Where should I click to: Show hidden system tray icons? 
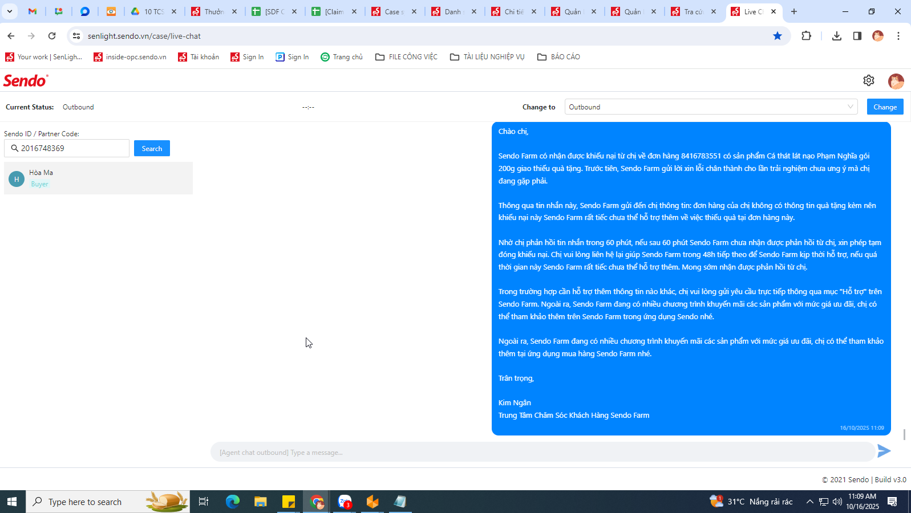click(x=809, y=502)
